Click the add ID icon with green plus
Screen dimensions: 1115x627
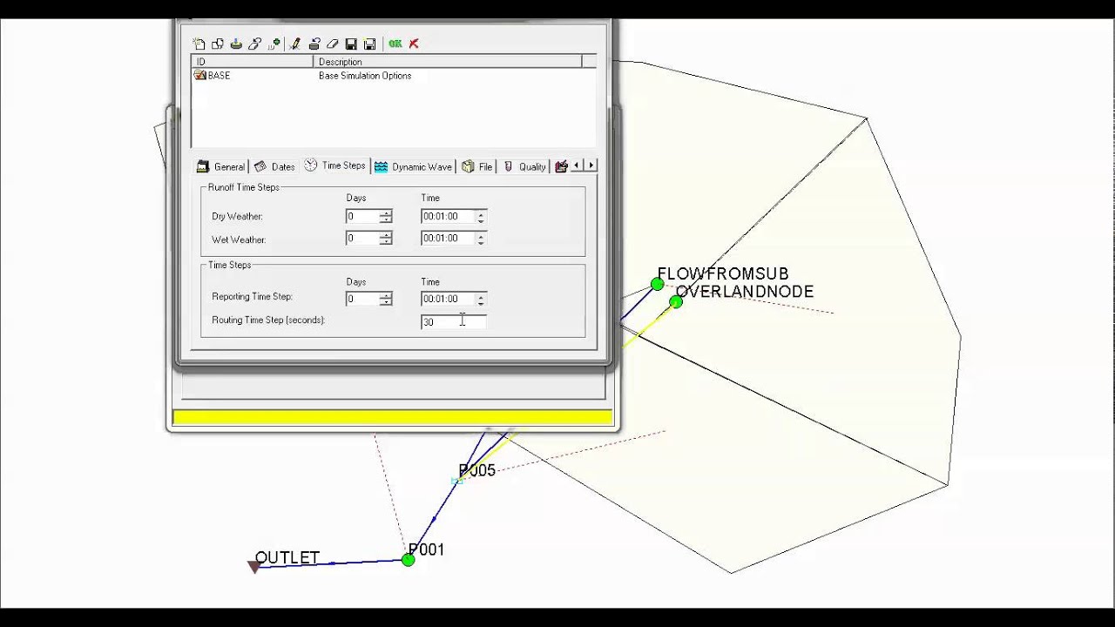point(274,44)
